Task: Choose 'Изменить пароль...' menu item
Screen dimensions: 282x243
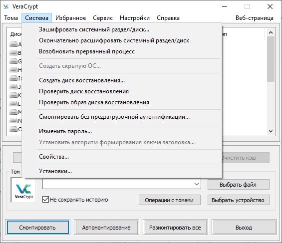Action: 122,131
